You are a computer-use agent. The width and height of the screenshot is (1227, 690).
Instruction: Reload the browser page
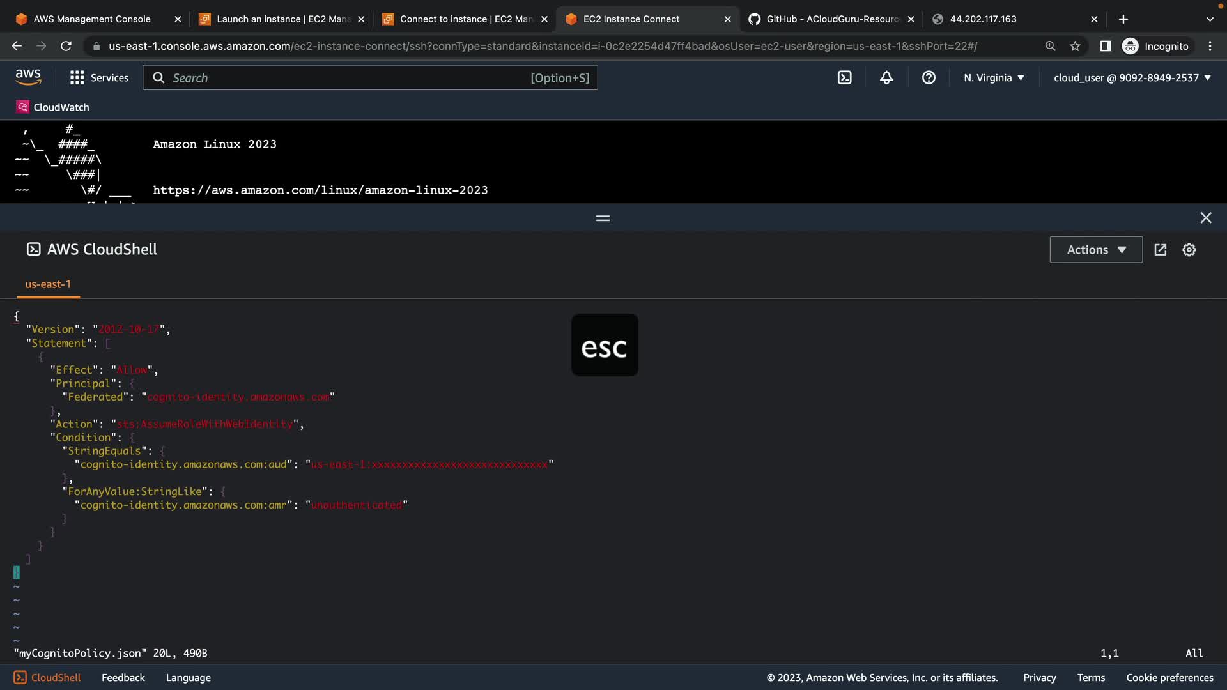pos(66,46)
